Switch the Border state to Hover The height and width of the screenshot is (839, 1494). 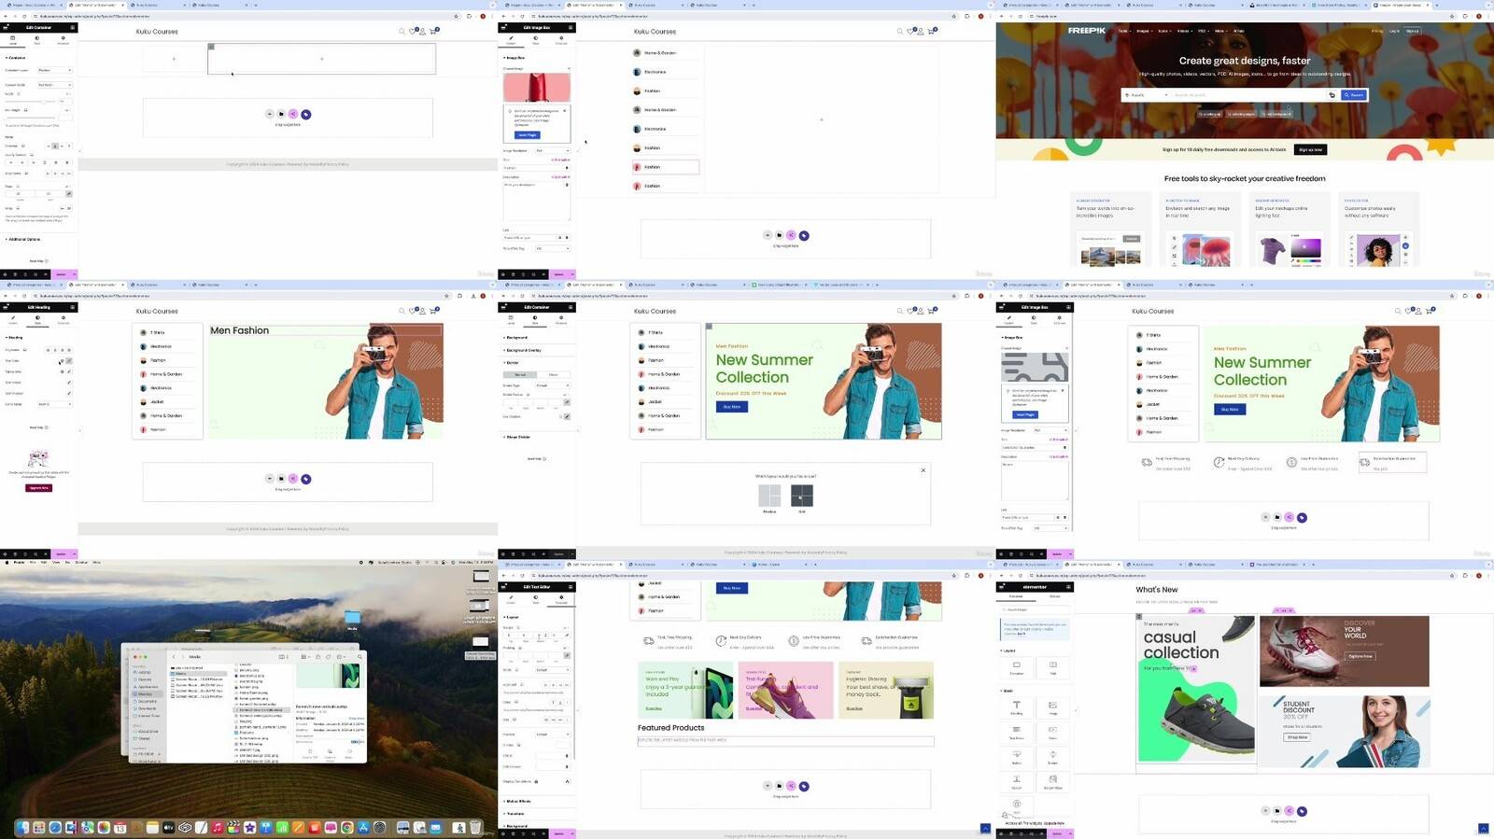[553, 374]
